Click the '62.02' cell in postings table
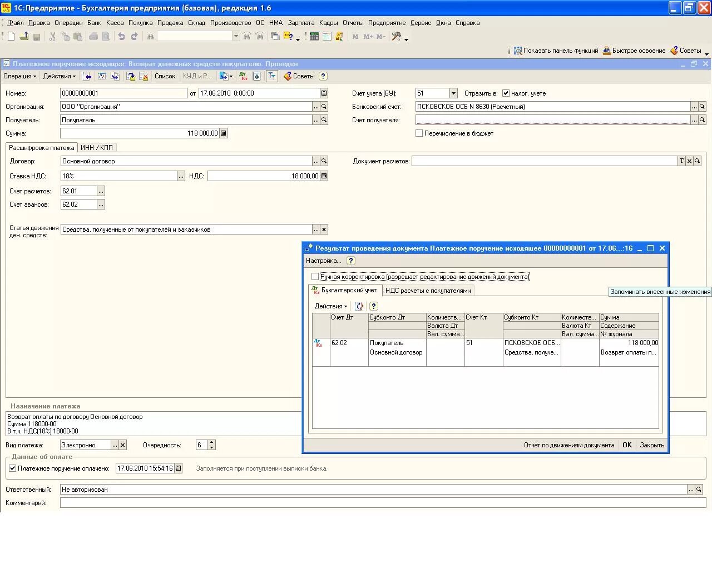The height and width of the screenshot is (569, 712). (x=349, y=343)
